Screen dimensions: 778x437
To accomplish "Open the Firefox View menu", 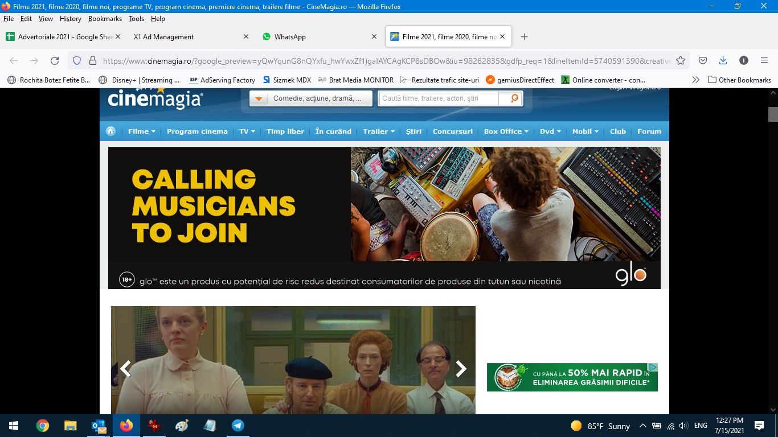I will (46, 19).
